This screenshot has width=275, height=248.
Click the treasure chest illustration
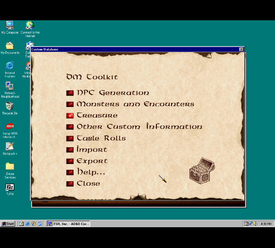click(202, 170)
